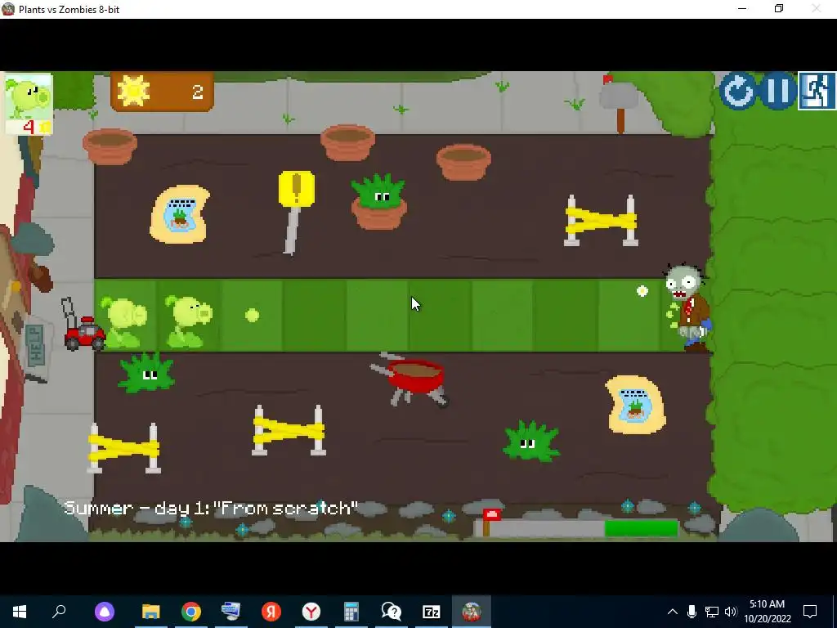Click the zombie at the lane's end
Screen dimensions: 837x628
tap(687, 308)
